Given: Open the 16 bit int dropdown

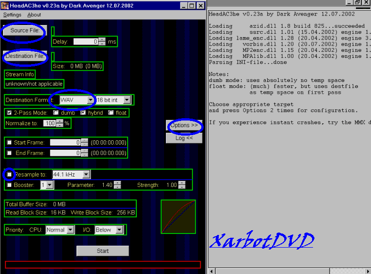Looking at the screenshot, I should coord(127,100).
